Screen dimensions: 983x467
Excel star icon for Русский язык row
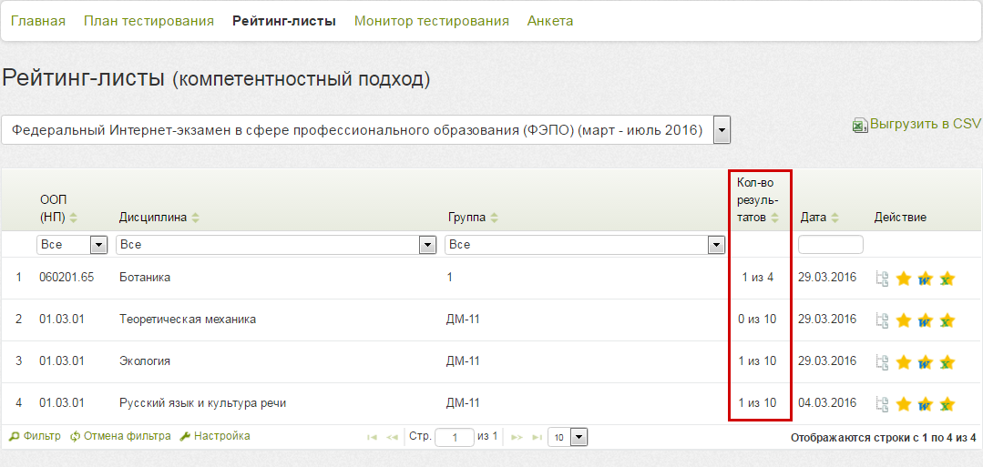[947, 403]
